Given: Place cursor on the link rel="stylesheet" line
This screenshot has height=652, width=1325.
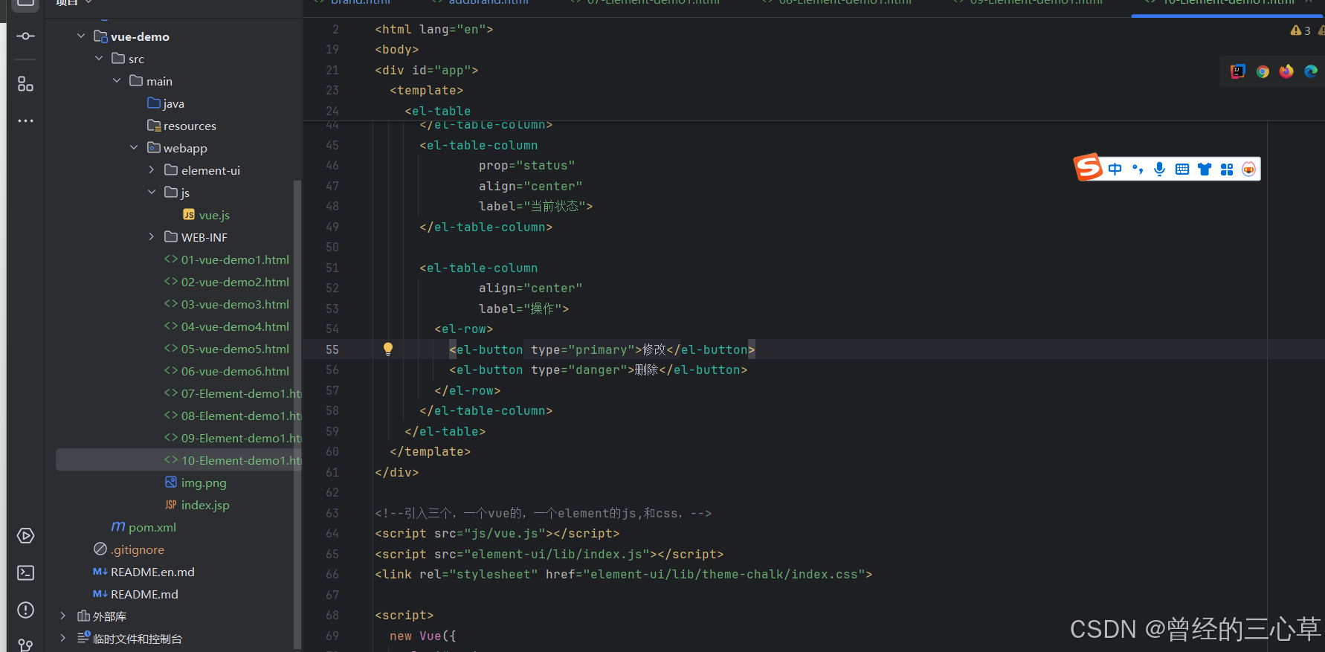Looking at the screenshot, I should pyautogui.click(x=623, y=574).
